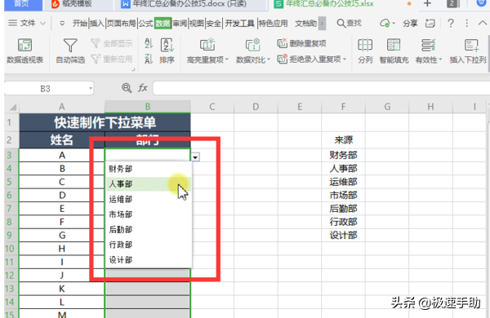Choose 市场部 from the dropdown list

click(x=149, y=214)
